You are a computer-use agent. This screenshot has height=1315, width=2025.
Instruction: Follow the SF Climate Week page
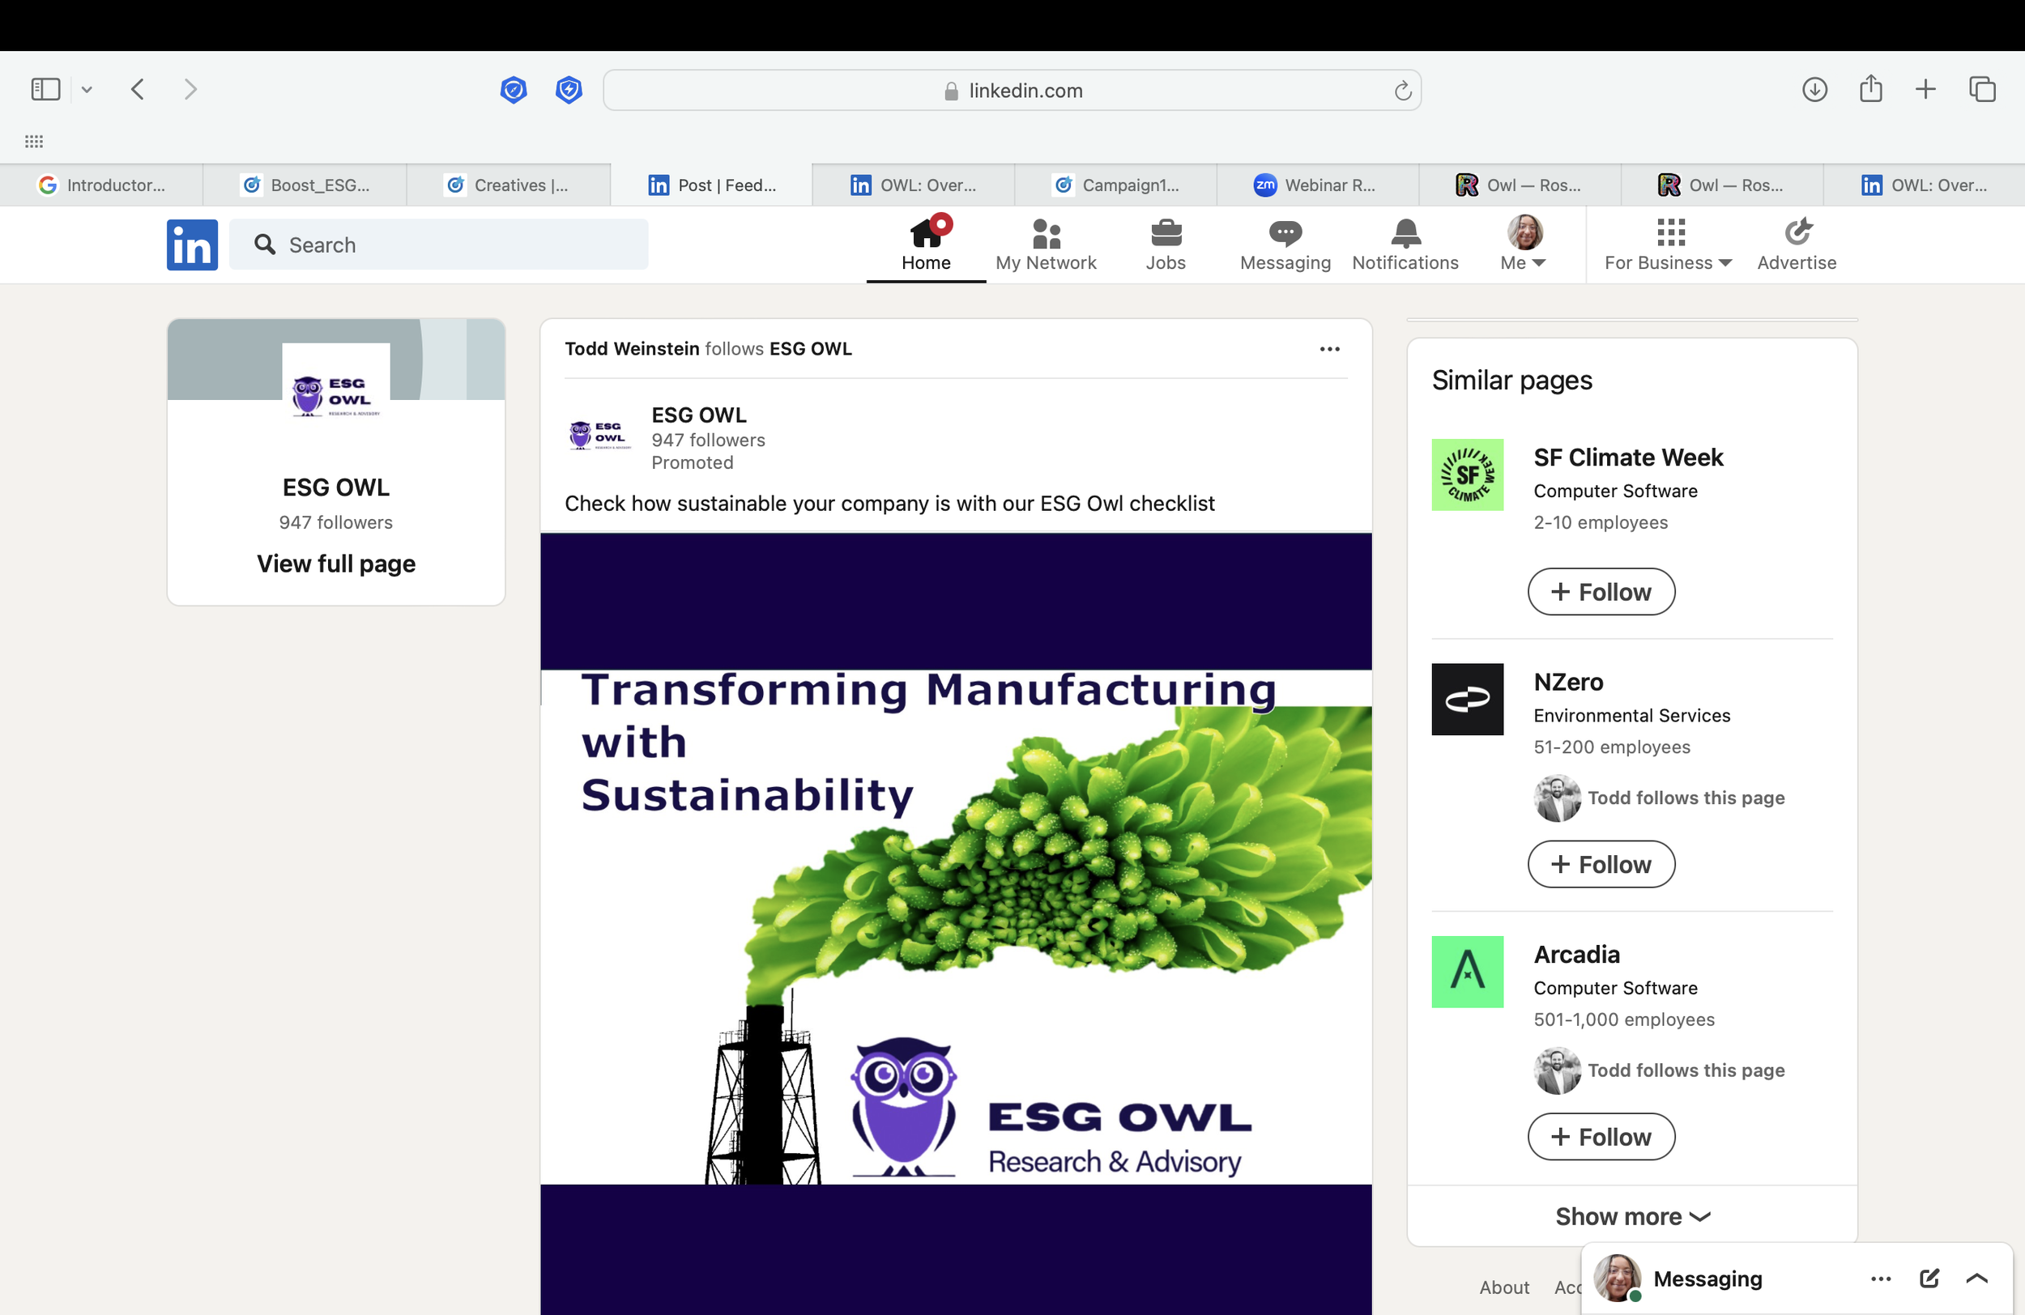1601,592
